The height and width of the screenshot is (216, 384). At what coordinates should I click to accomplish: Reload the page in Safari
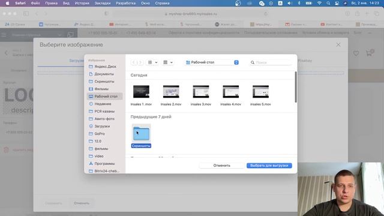coord(265,14)
